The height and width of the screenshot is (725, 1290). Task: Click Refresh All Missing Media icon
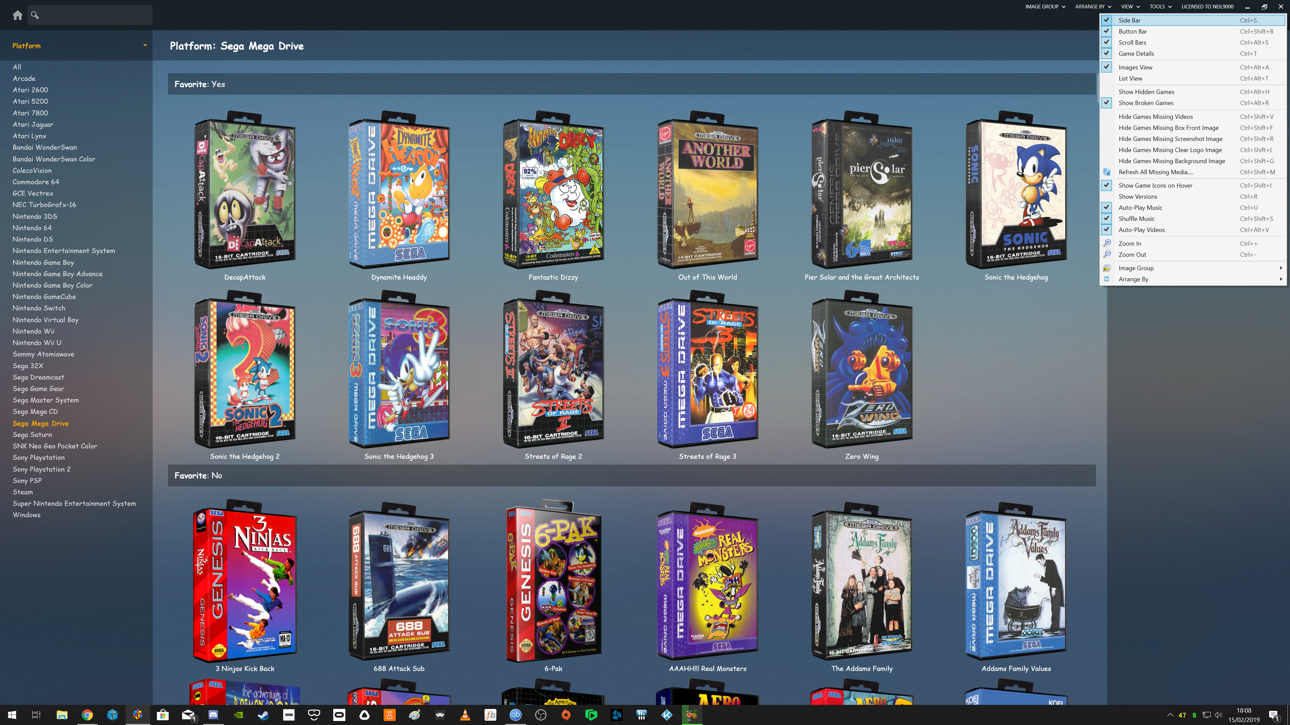point(1107,172)
